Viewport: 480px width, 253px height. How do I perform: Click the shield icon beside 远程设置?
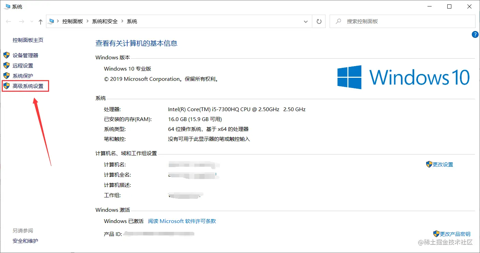coord(6,65)
